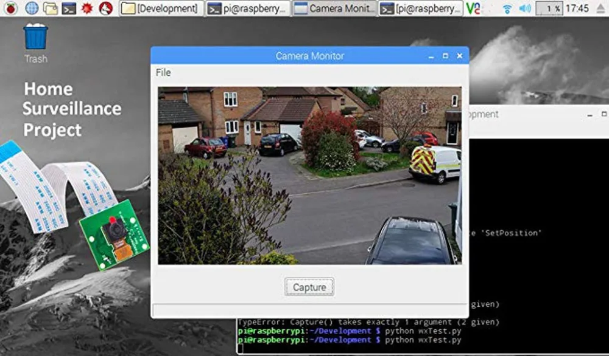Open the Mathematica red spiky icon
This screenshot has height=356, width=609.
coord(87,8)
